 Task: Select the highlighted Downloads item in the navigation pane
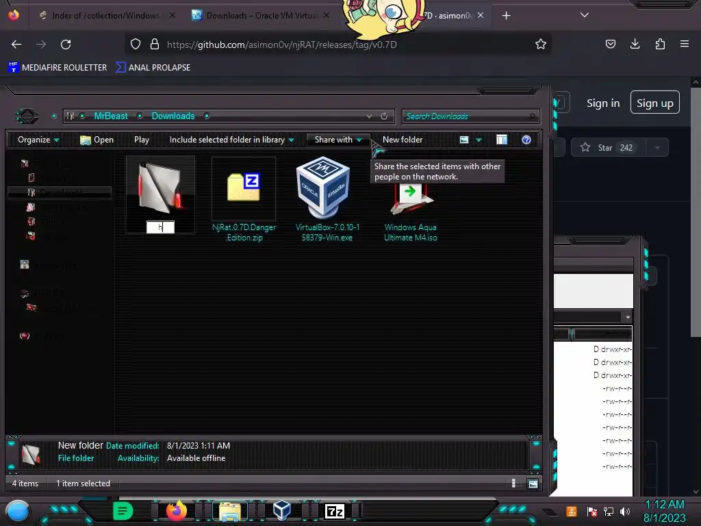[x=60, y=192]
